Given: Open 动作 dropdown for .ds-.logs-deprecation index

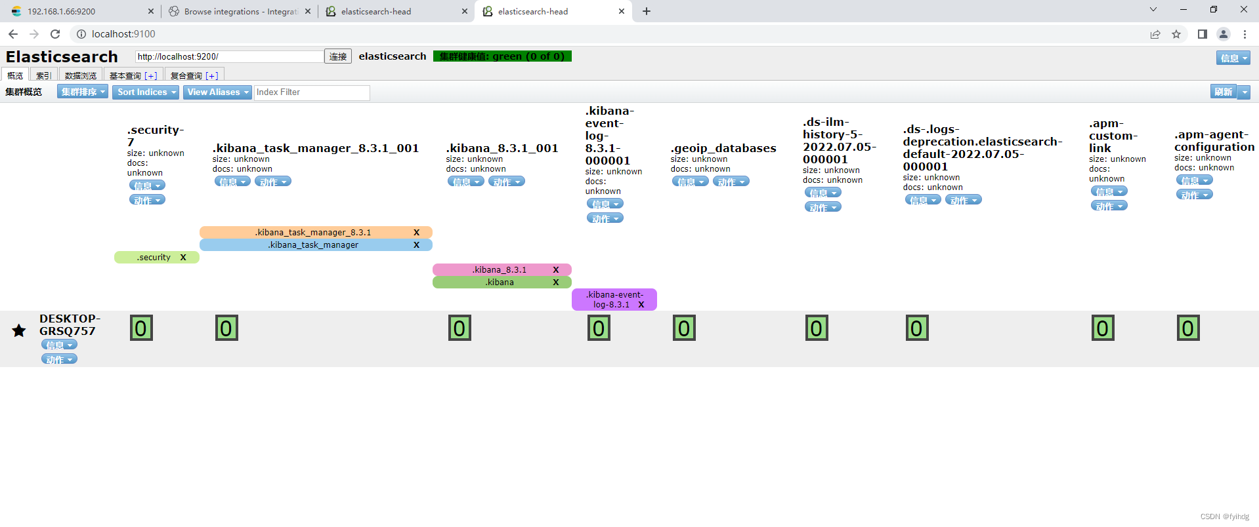Looking at the screenshot, I should [964, 200].
